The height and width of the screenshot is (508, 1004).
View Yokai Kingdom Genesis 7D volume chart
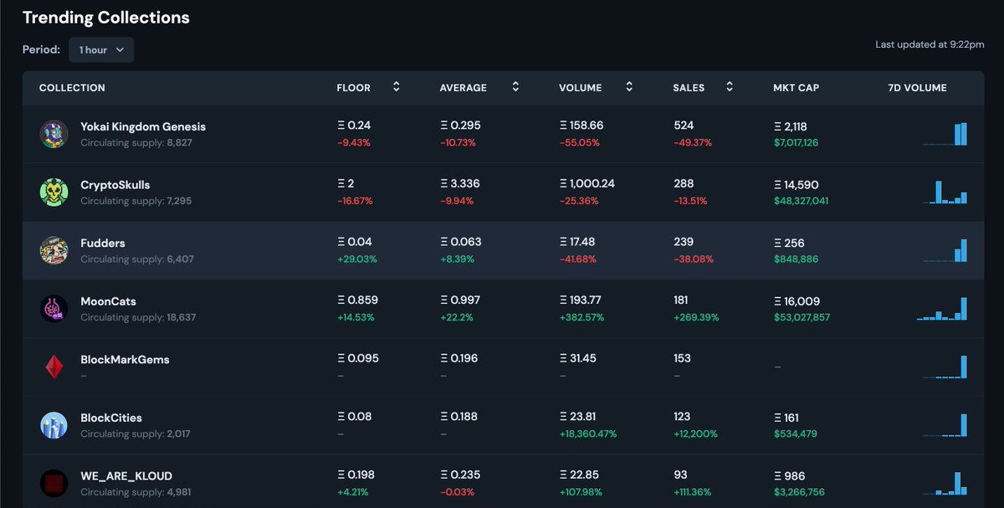click(944, 134)
